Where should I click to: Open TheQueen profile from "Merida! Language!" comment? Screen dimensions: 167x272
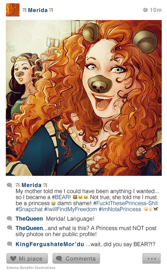(x=29, y=219)
